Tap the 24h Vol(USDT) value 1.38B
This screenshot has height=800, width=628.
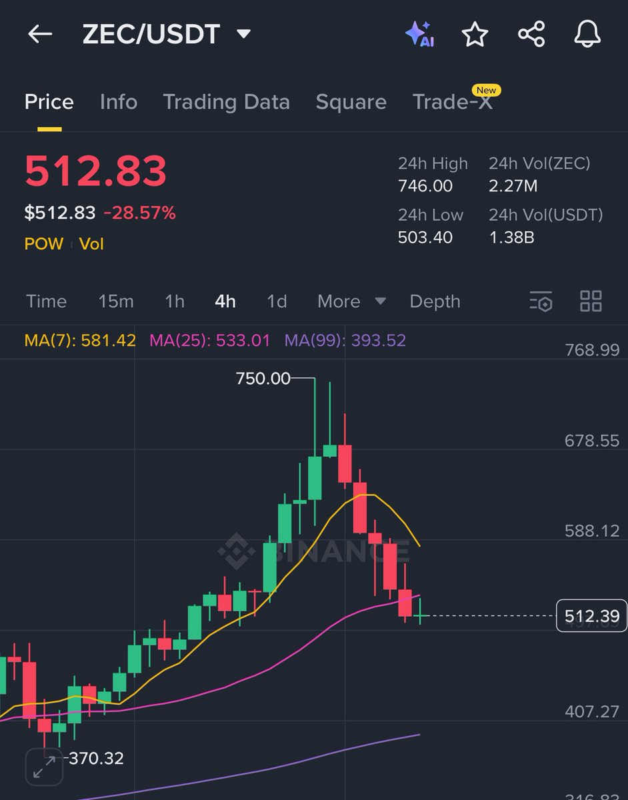511,237
